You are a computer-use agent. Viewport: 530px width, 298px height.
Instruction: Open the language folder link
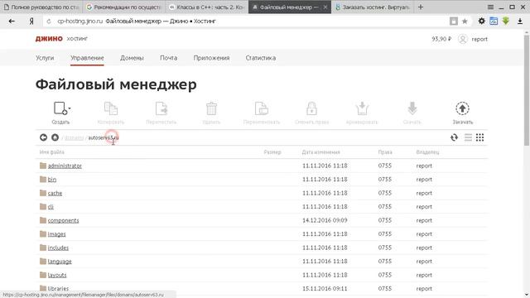pyautogui.click(x=60, y=262)
